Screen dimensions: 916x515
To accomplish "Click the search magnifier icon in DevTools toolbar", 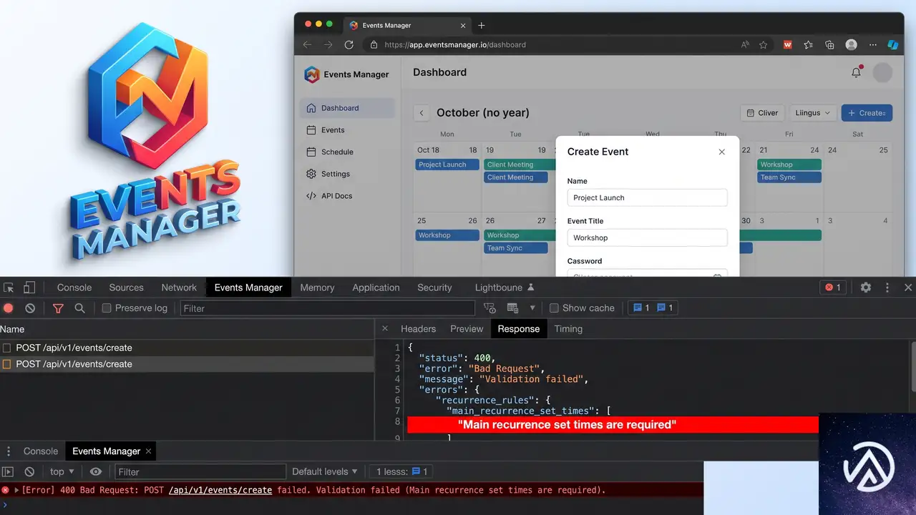I will [x=79, y=308].
